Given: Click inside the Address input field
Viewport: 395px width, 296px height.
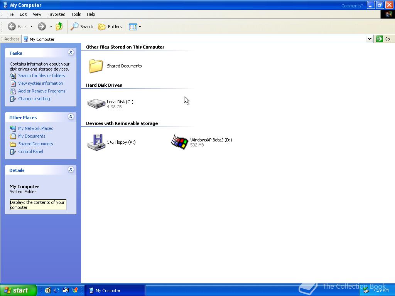Looking at the screenshot, I should point(194,39).
